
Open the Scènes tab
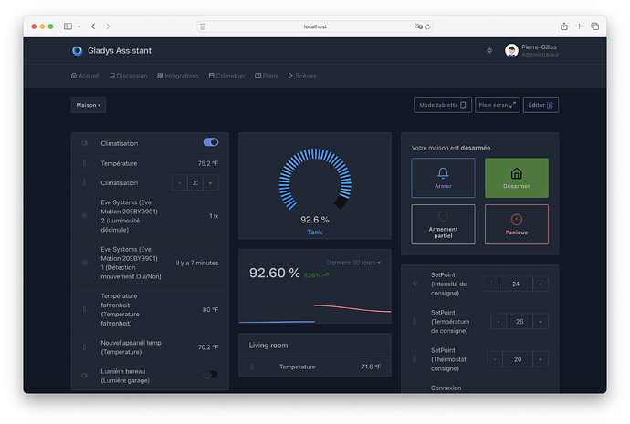pos(302,76)
